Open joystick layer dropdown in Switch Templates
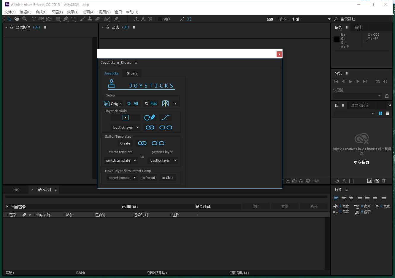The height and width of the screenshot is (278, 395). tap(163, 161)
